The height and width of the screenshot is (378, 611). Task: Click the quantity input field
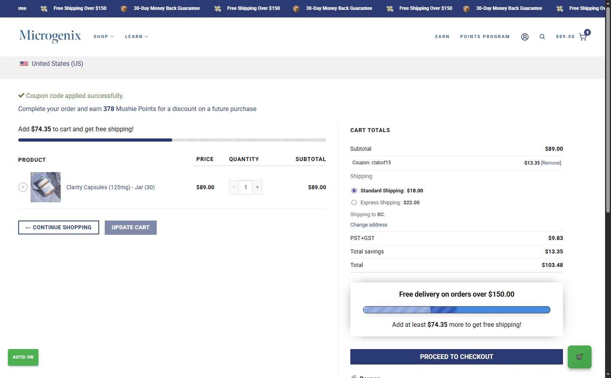[246, 187]
